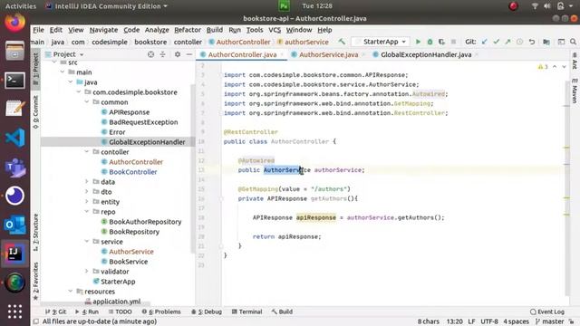Open search everywhere magnifier icon
Screen dimensions: 580x326
573,42
